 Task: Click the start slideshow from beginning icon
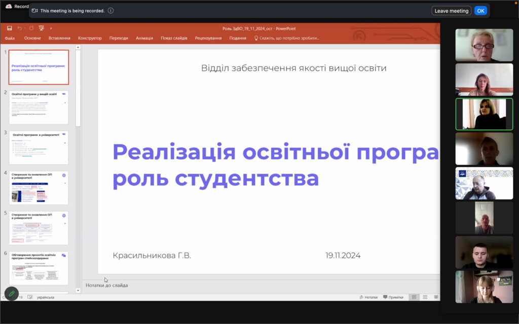coord(42,28)
